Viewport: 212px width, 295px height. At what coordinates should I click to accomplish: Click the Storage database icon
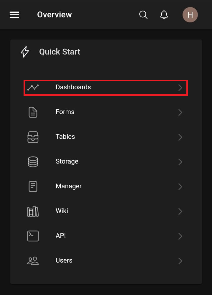click(x=33, y=162)
